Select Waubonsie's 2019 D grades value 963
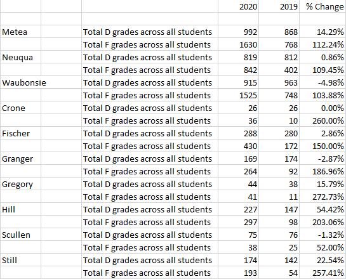 pyautogui.click(x=279, y=82)
